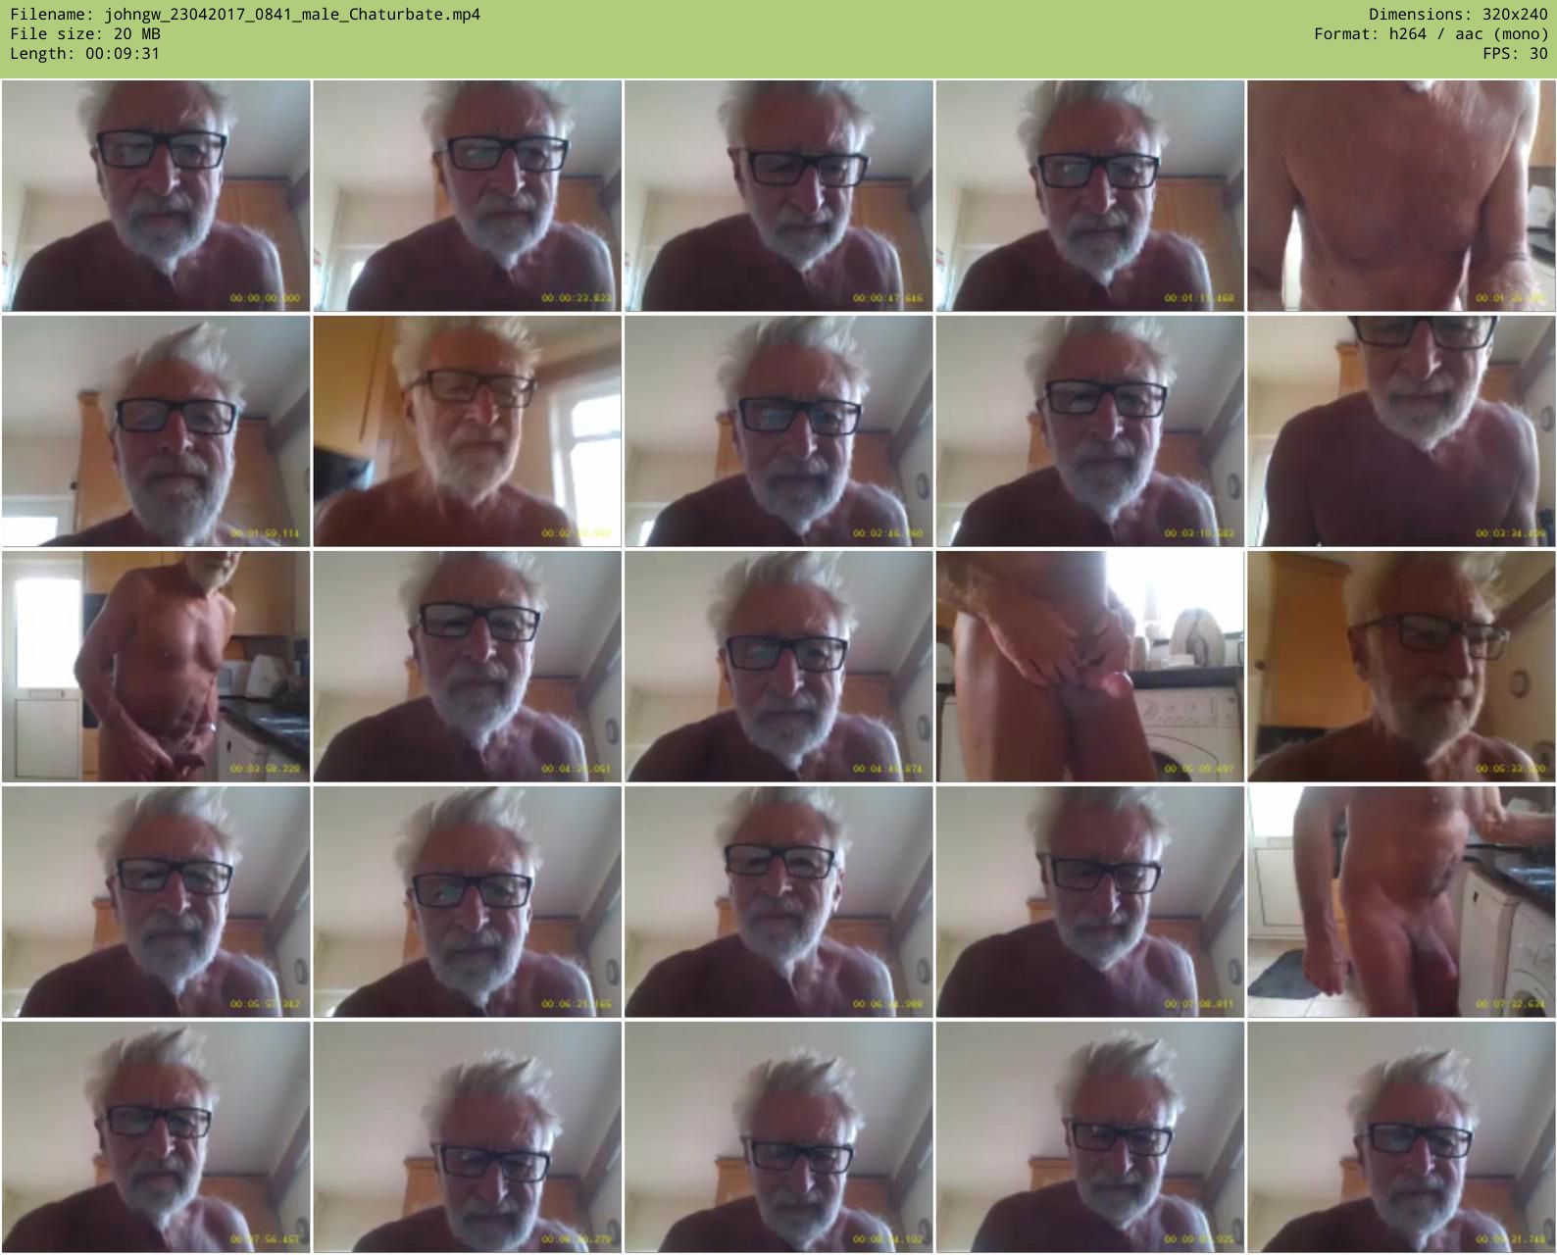Click the 'File size: 20 MB' text

pyautogui.click(x=85, y=34)
